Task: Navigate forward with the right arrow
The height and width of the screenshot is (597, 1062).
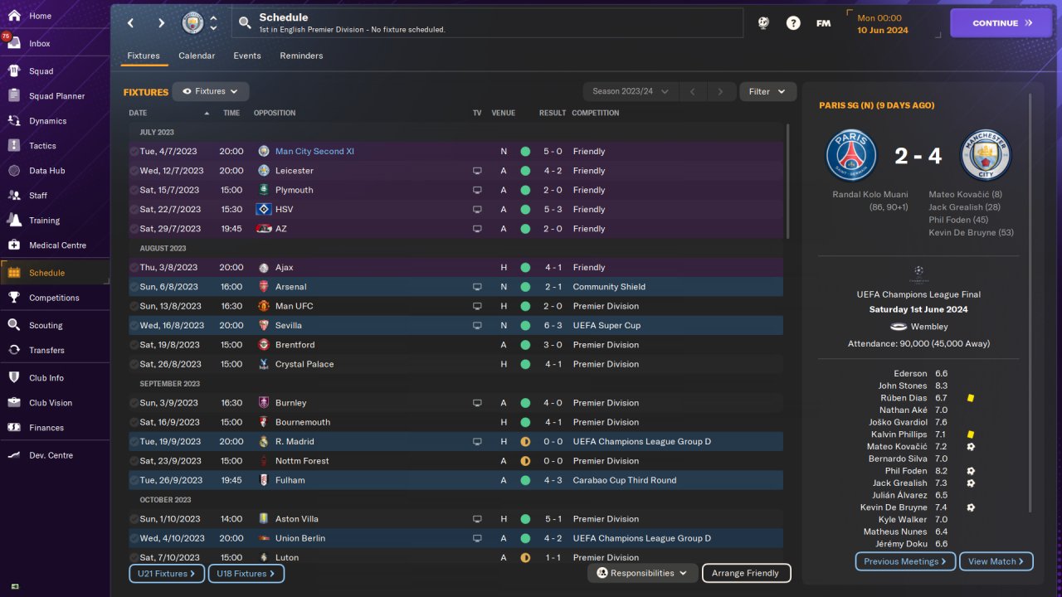Action: click(x=161, y=23)
